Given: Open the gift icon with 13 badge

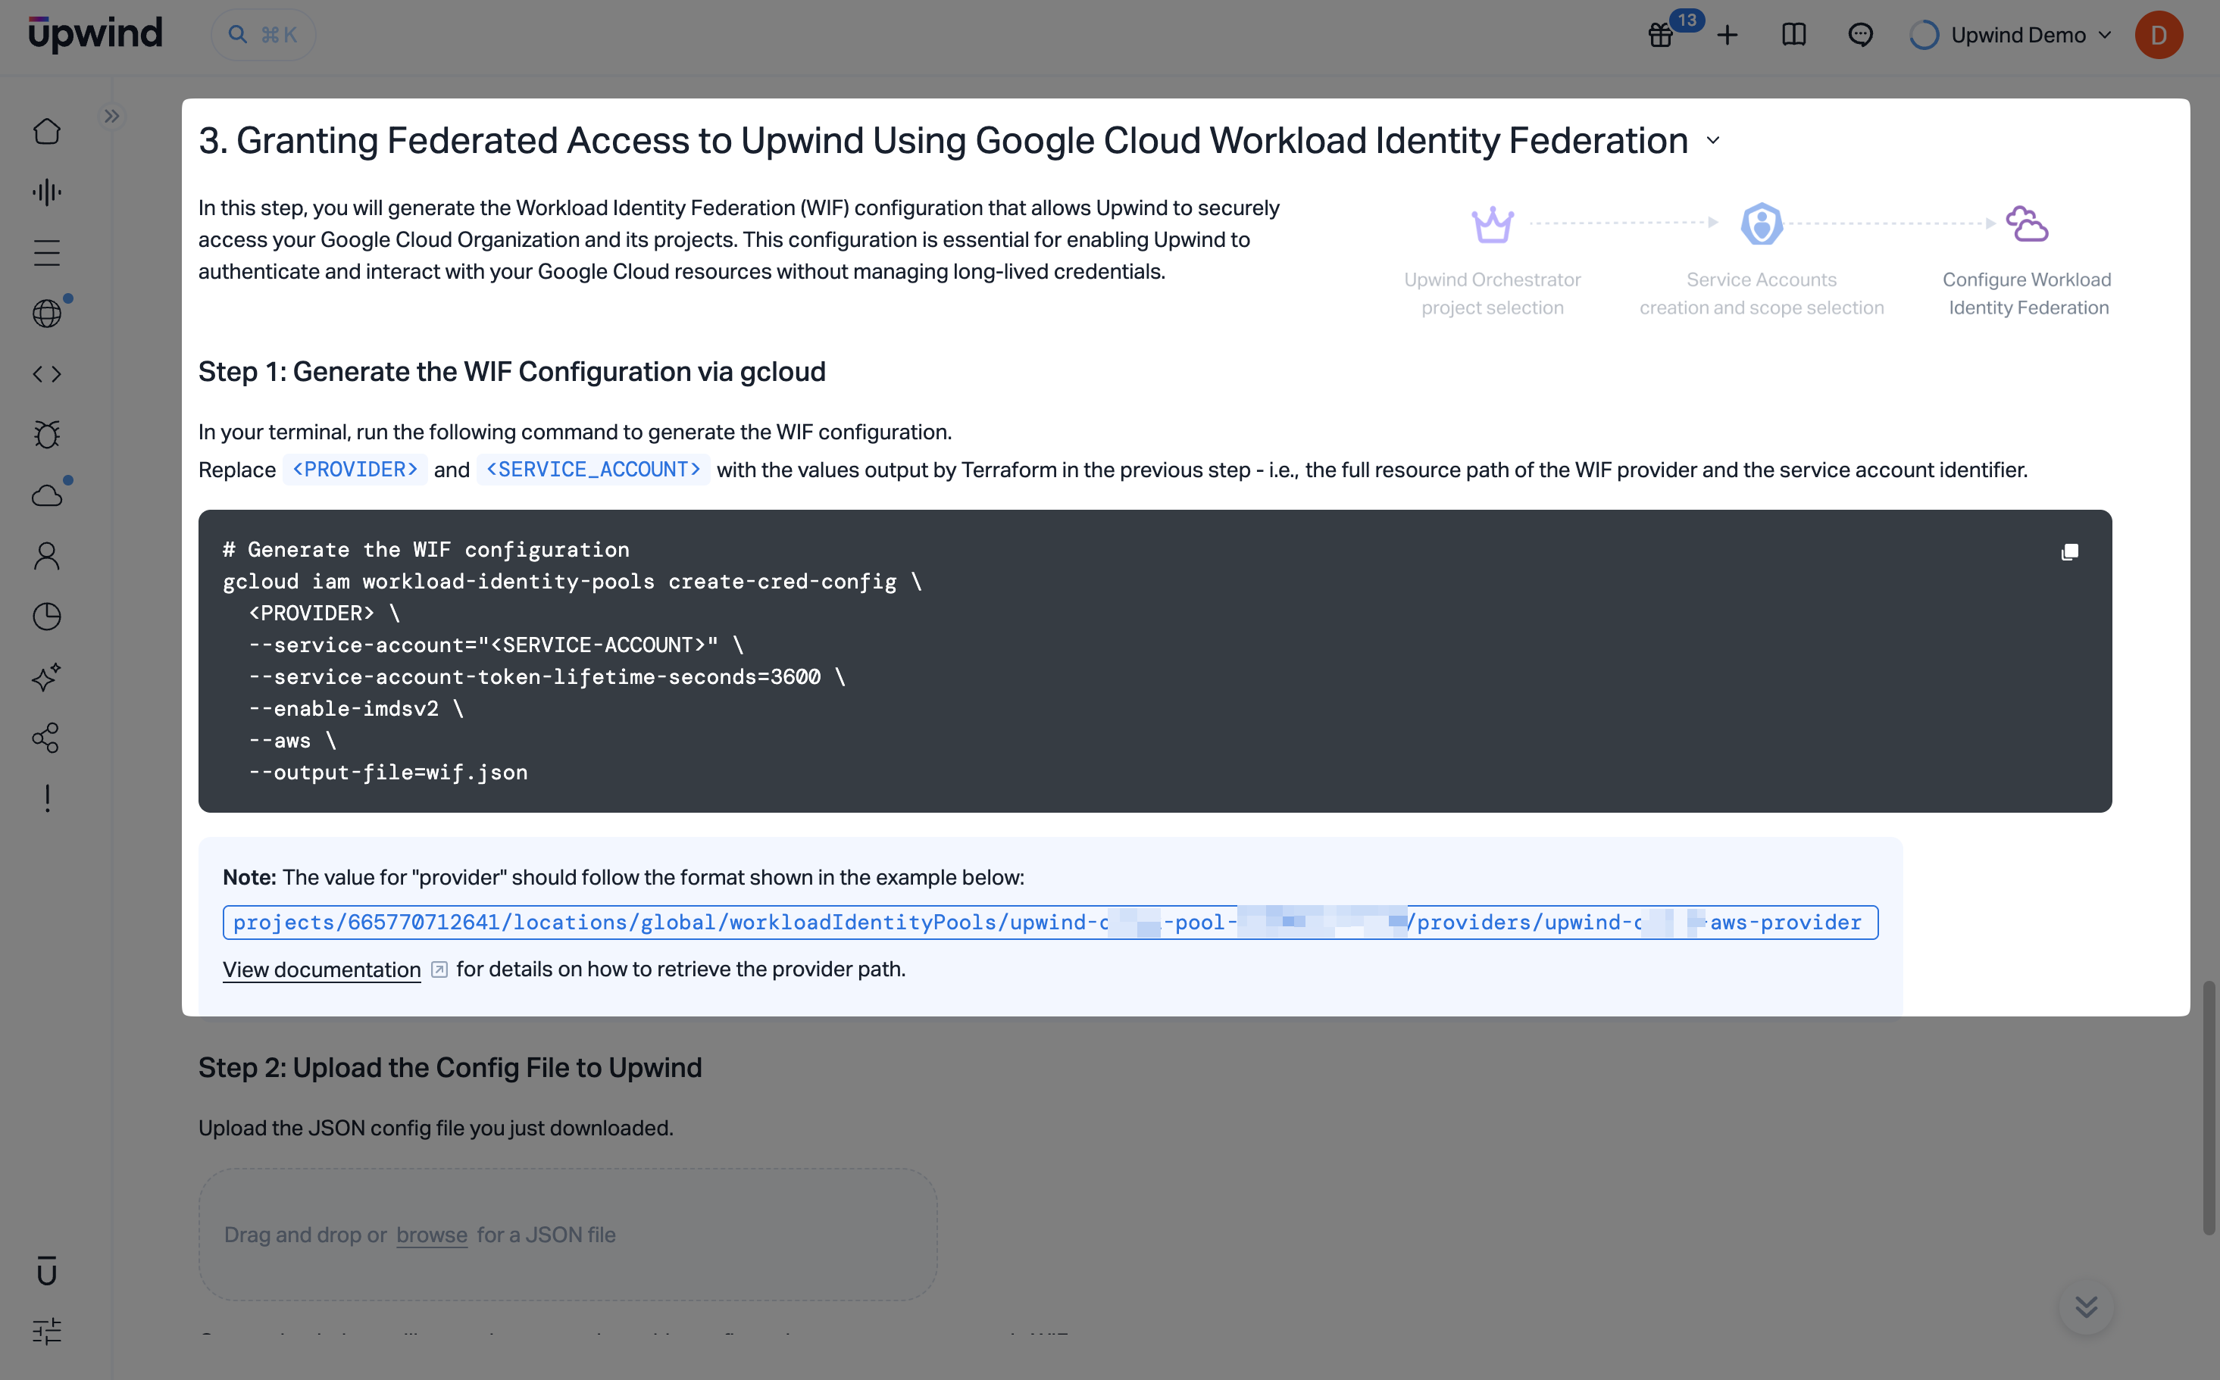Looking at the screenshot, I should (1660, 35).
